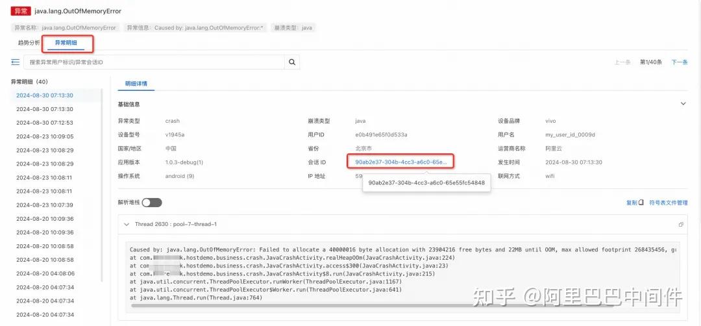
Task: Click the exception list vertical scrollbar
Action: pyautogui.click(x=103, y=186)
